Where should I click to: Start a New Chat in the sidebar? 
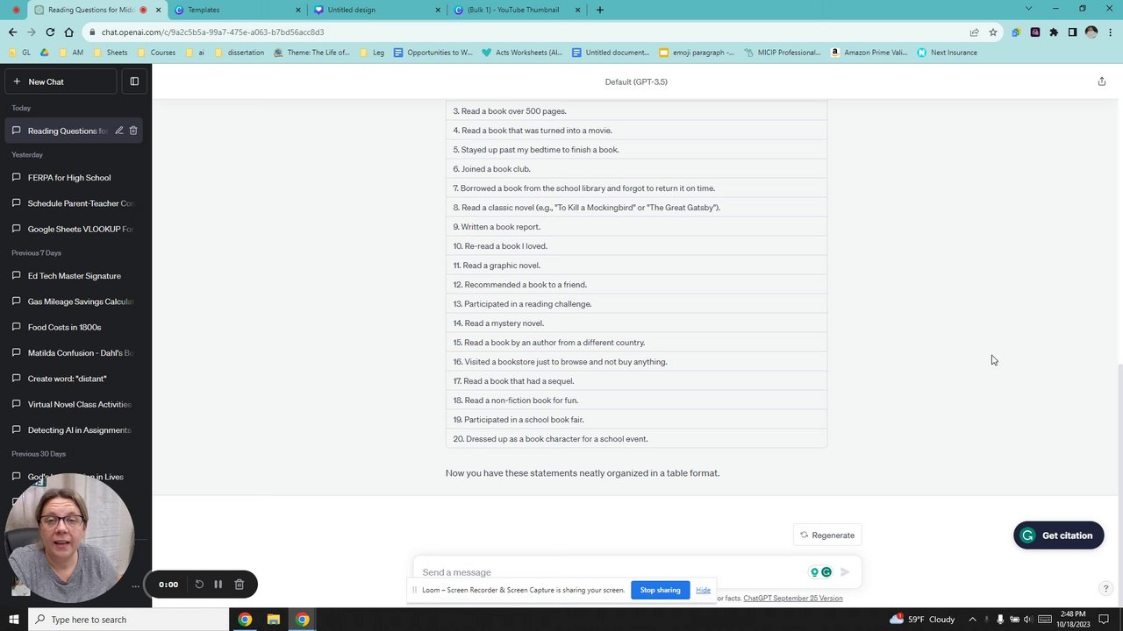click(x=60, y=82)
